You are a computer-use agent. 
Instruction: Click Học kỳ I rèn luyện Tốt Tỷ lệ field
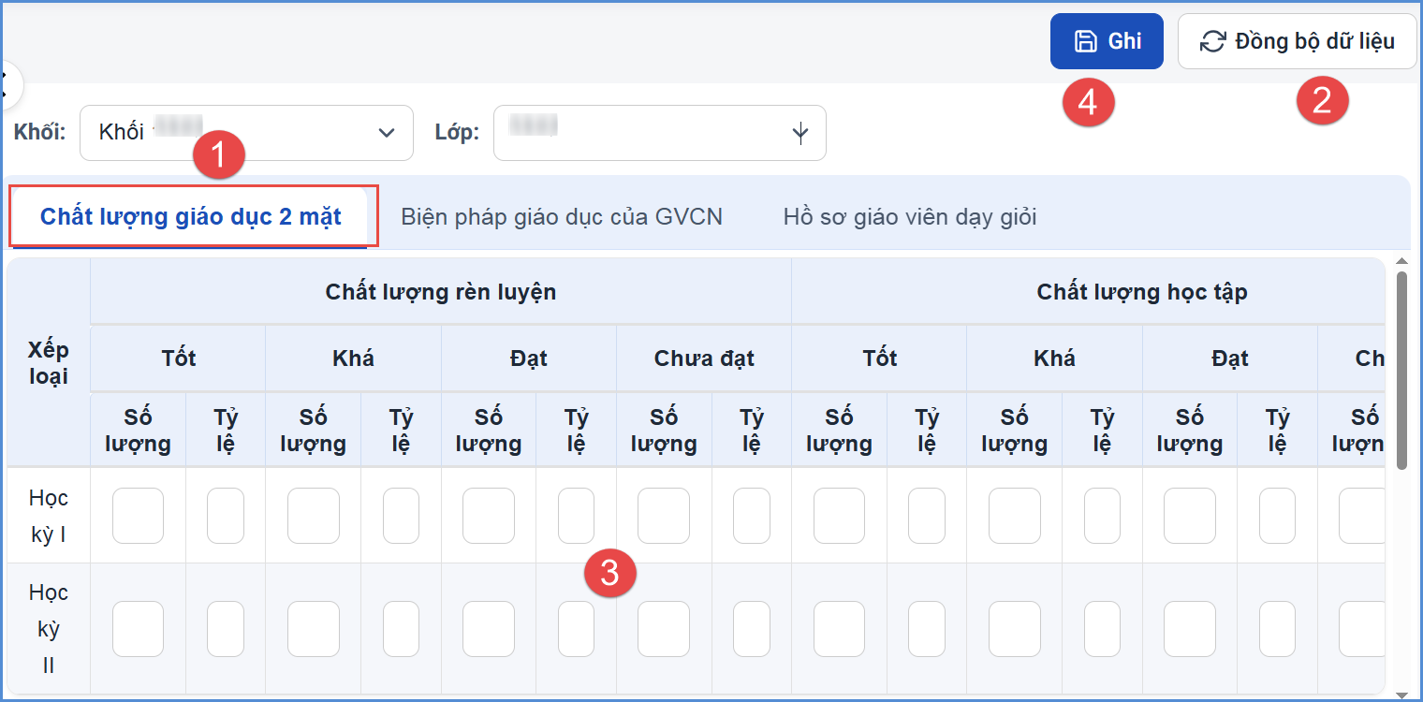coord(226,516)
